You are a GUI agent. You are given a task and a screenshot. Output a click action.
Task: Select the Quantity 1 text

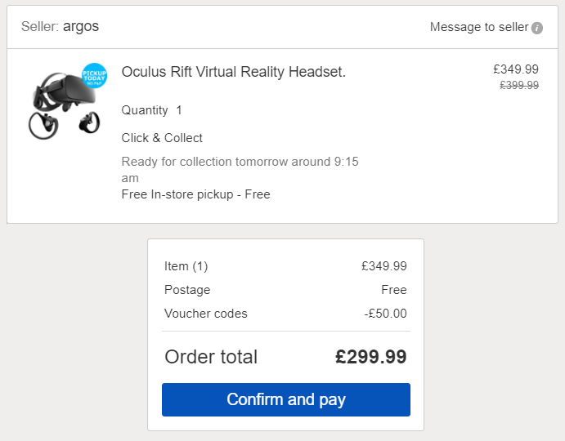(x=152, y=110)
